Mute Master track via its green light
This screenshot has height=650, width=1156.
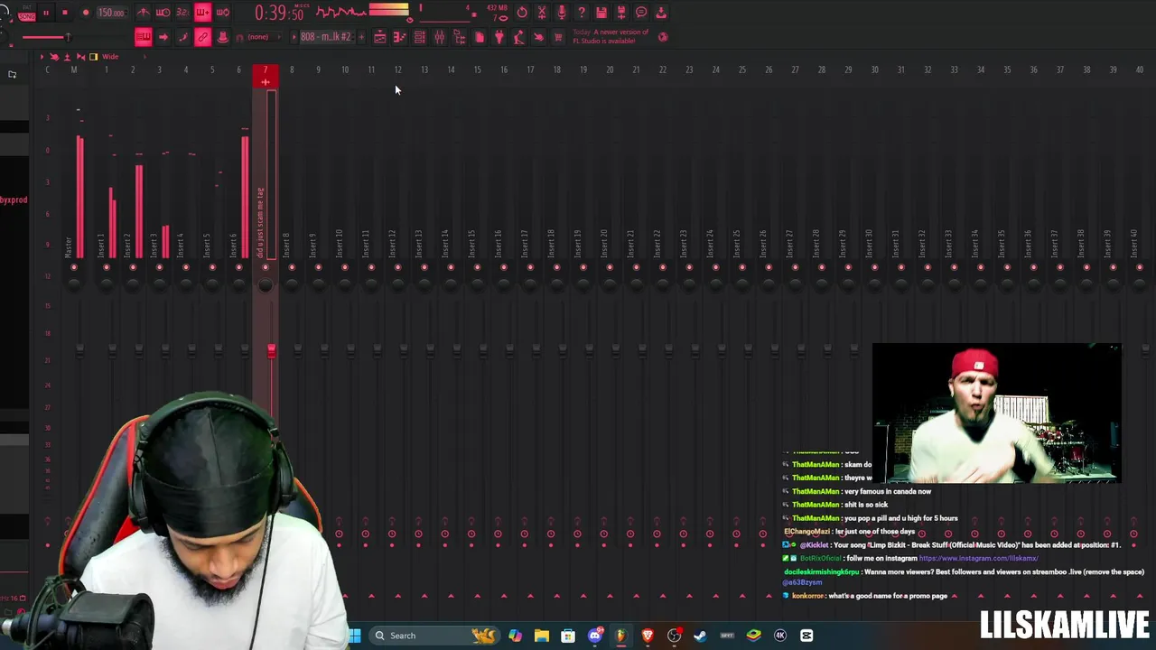click(74, 267)
